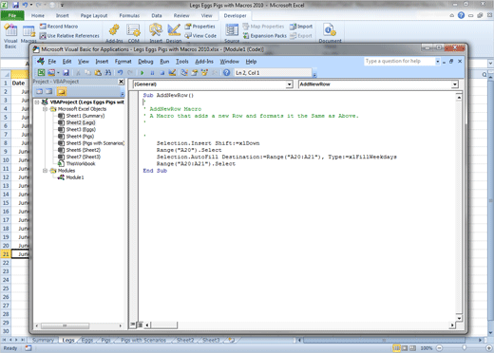
Task: Click the Save icon in VBA toolbar
Action: coord(66,73)
